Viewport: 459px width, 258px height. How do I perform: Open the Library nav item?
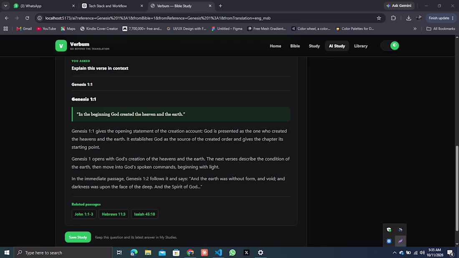tap(361, 46)
